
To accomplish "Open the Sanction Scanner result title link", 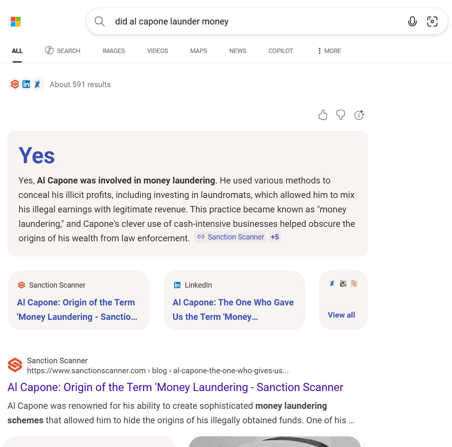I will (x=175, y=387).
